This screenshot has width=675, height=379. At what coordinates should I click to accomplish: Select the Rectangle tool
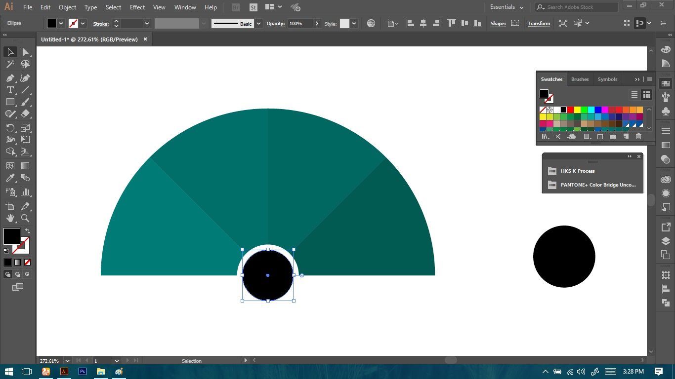10,102
